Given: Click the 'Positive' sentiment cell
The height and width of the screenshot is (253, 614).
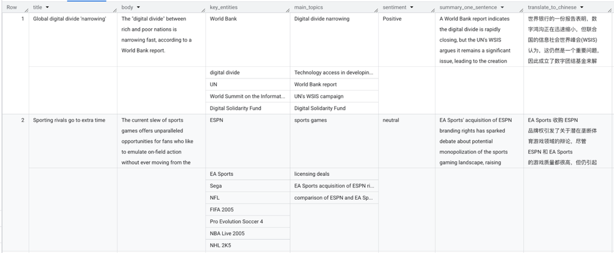Looking at the screenshot, I should [393, 19].
